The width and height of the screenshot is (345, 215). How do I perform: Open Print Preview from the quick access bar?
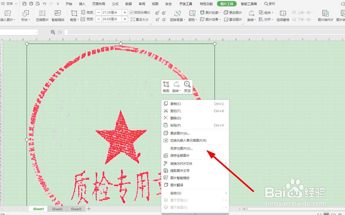tap(38, 4)
